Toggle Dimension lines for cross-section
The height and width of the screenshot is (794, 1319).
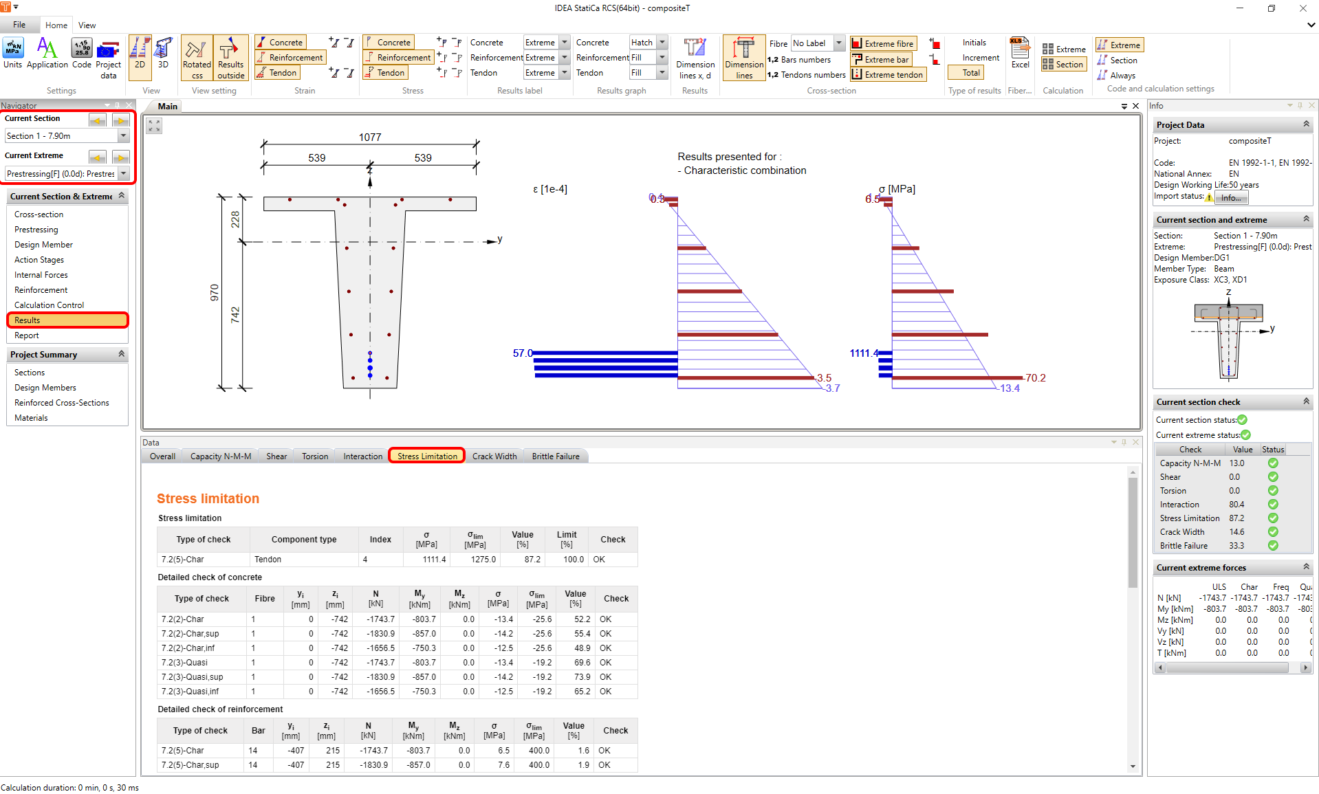click(743, 58)
